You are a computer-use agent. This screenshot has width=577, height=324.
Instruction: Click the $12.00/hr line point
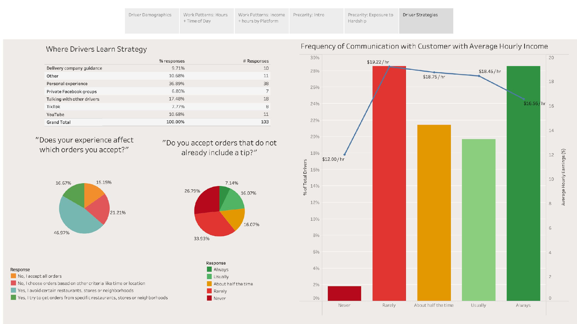point(344,154)
